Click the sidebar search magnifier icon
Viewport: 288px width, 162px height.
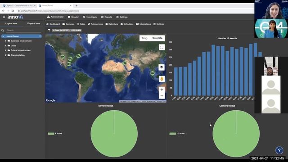click(x=3, y=30)
